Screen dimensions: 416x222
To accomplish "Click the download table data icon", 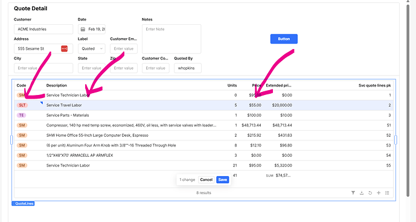I will point(361,193).
